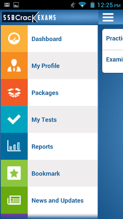Open the Reports menu label
Viewport: 123px width, 219px height.
(x=42, y=147)
